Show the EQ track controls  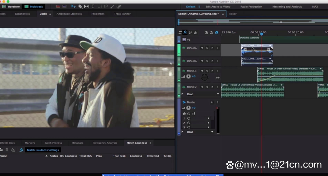[x=195, y=33]
